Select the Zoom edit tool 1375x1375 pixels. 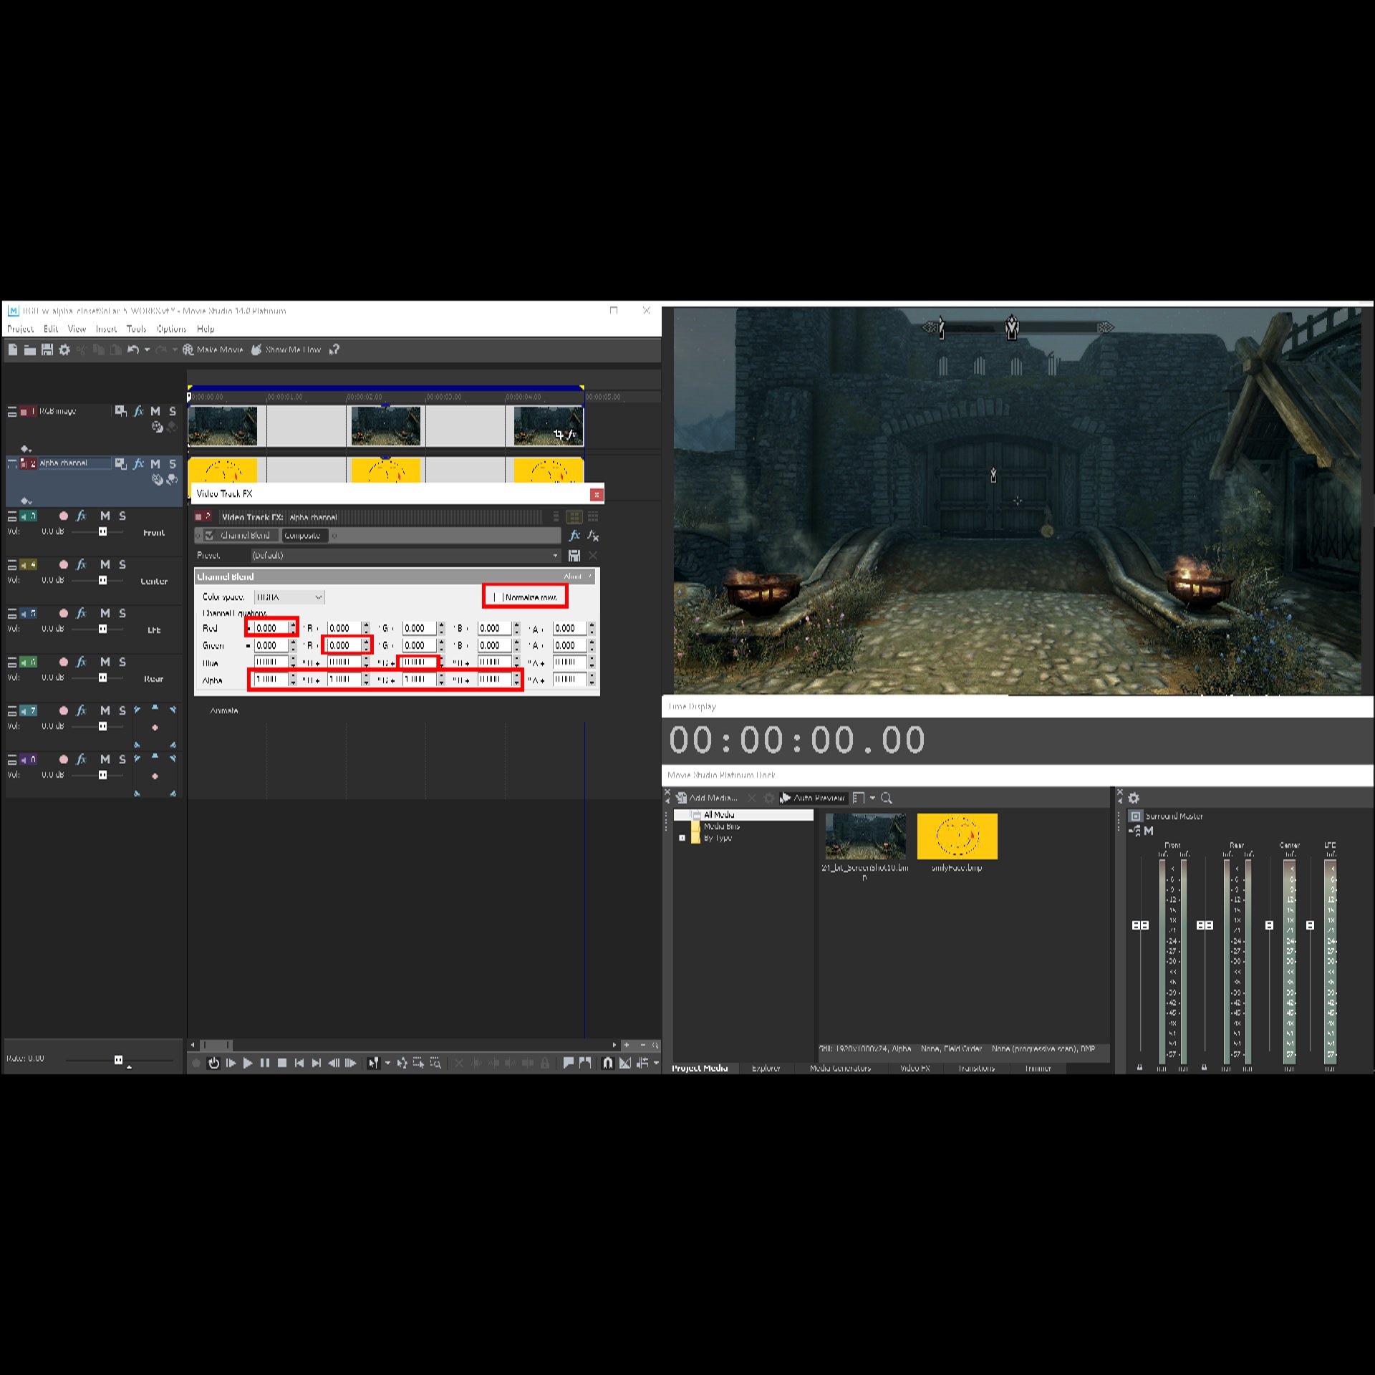click(435, 1063)
